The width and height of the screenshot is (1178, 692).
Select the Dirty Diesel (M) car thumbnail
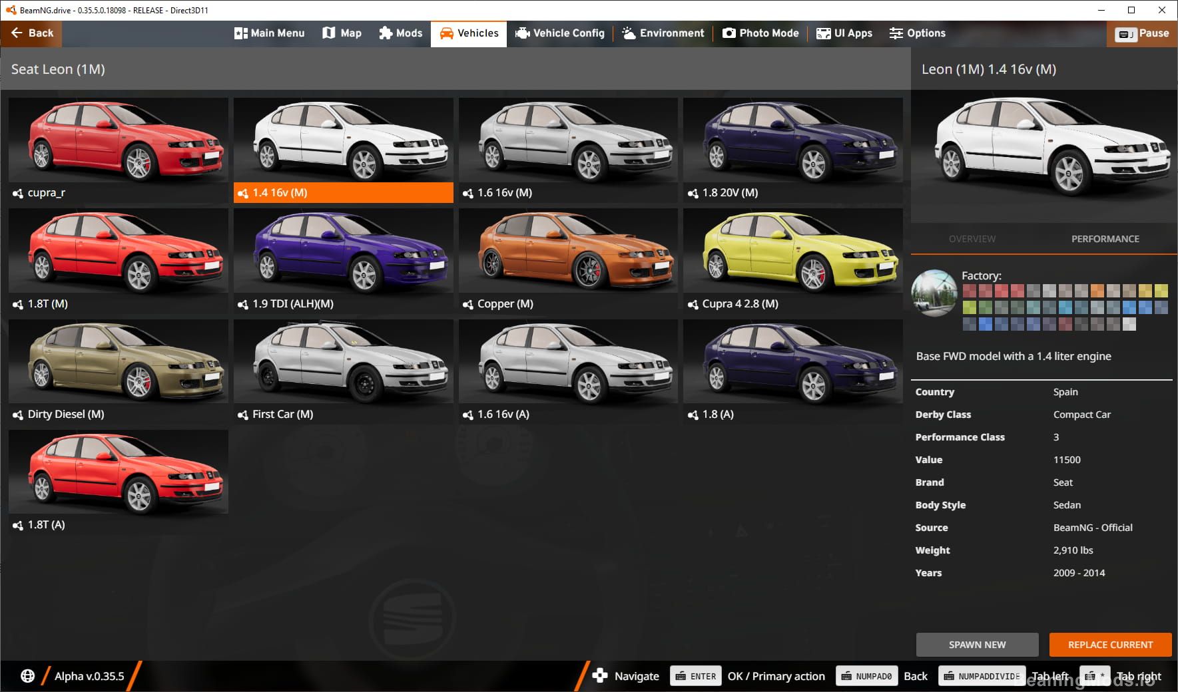[x=119, y=361]
